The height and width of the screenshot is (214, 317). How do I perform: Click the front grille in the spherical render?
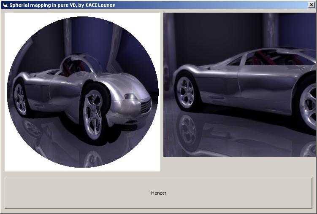tap(146, 106)
